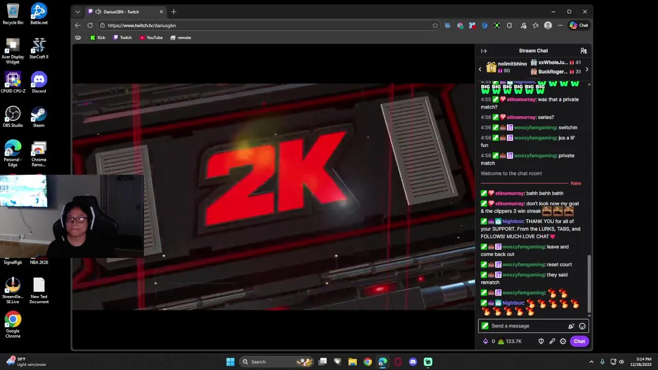The height and width of the screenshot is (370, 658).
Task: Click the taskbar Search box
Action: [x=278, y=362]
